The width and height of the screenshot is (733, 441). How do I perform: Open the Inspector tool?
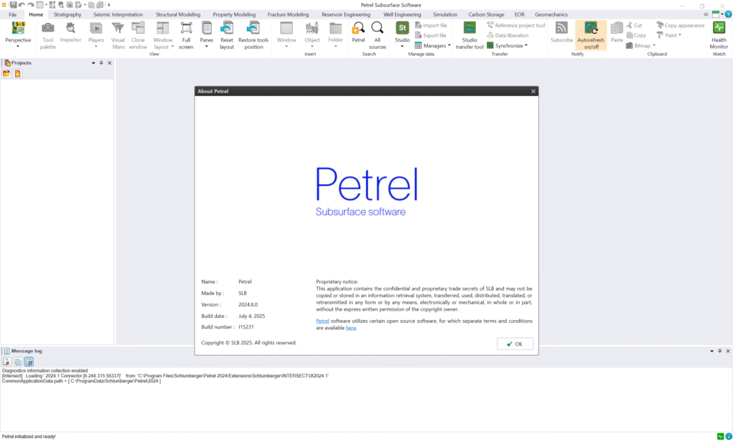(x=71, y=33)
